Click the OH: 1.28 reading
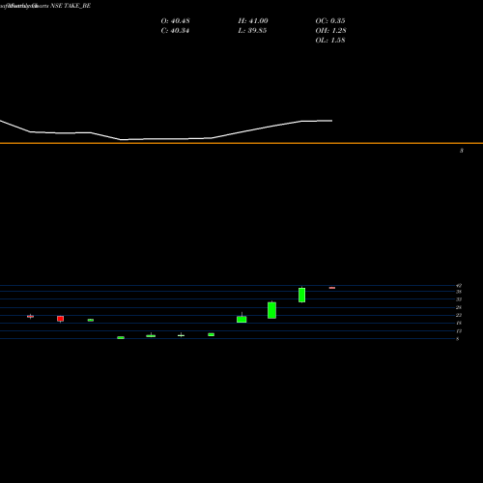The height and width of the screenshot is (483, 483). pos(330,31)
